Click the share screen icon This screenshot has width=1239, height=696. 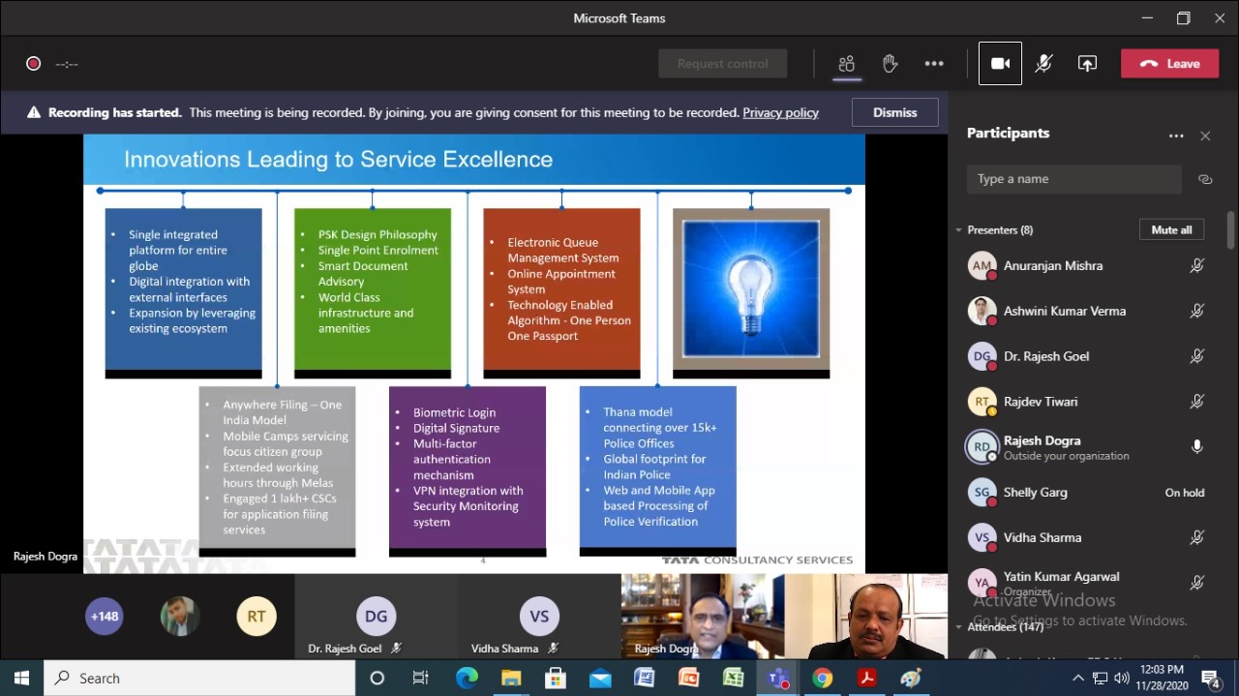(x=1087, y=64)
